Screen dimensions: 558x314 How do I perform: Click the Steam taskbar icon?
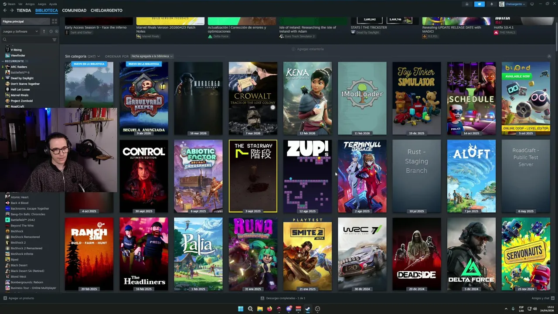[308, 309]
